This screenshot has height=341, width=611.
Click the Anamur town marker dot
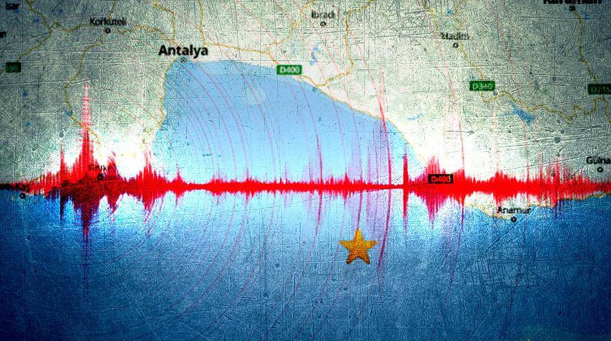(514, 220)
